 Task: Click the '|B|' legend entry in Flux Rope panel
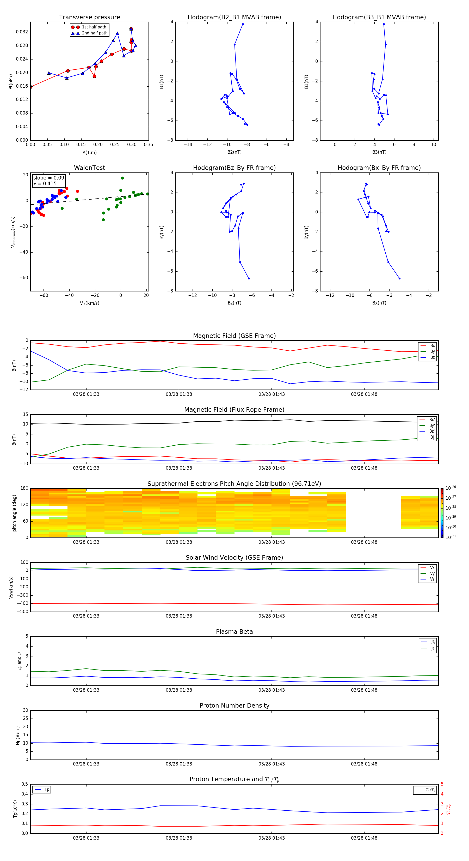coord(427,438)
